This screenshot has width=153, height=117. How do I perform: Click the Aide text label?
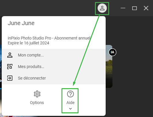pyautogui.click(x=70, y=103)
